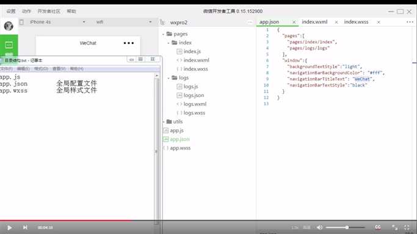Open the 设置 menu
Image resolution: width=417 pixels, height=234 pixels.
point(11,11)
